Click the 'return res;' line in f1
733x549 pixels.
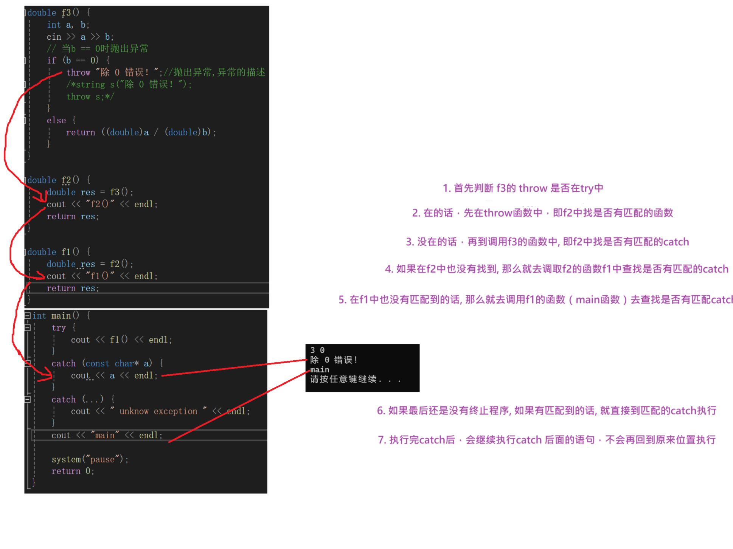pyautogui.click(x=73, y=288)
